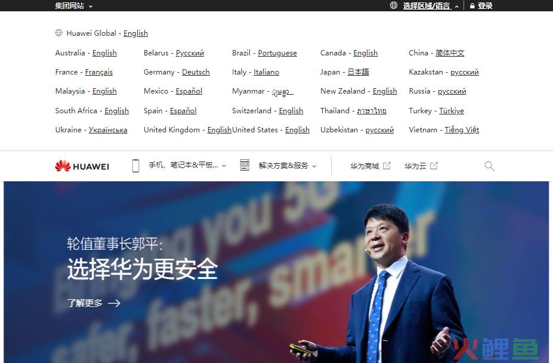
Task: Click the phone device icon in navigation
Action: click(135, 166)
